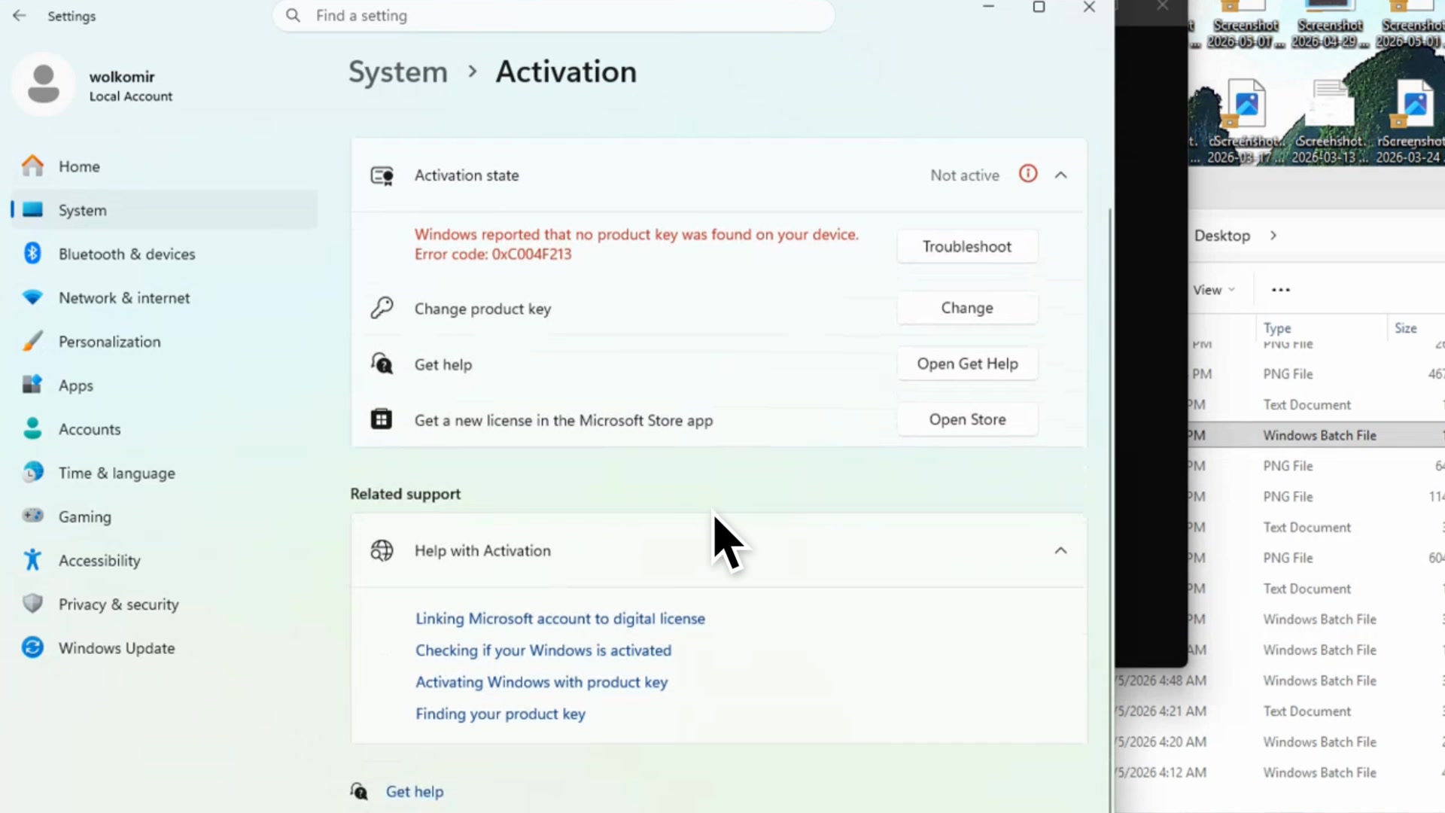
Task: Select System in the Settings sidebar
Action: [164, 210]
